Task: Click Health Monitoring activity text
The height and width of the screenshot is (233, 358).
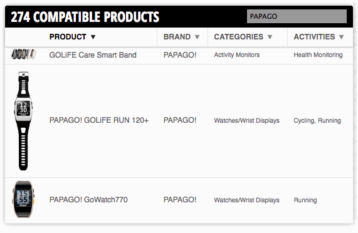Action: [x=318, y=55]
